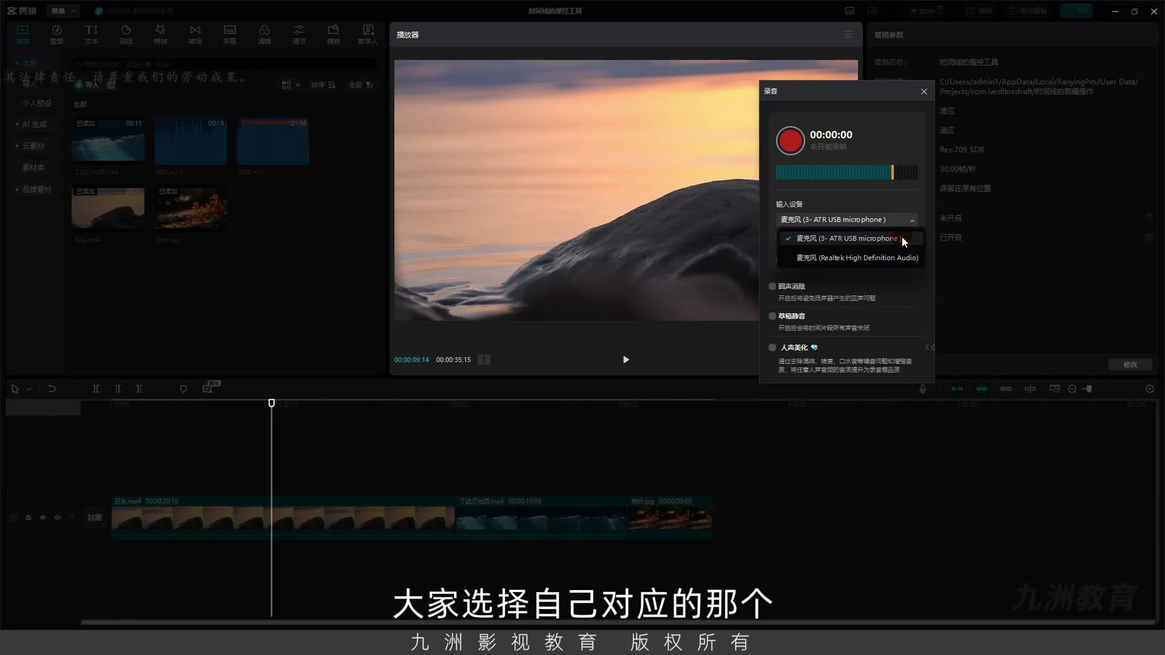Open the media view mode dropdown

[291, 85]
